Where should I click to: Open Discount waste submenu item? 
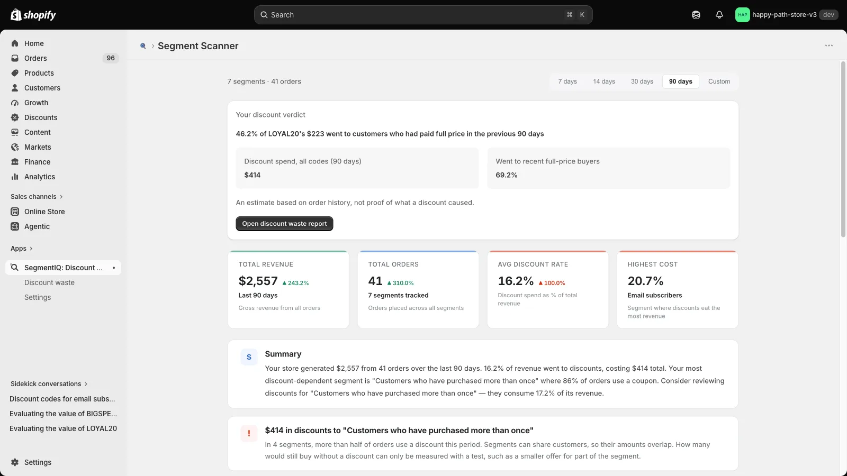click(x=49, y=282)
